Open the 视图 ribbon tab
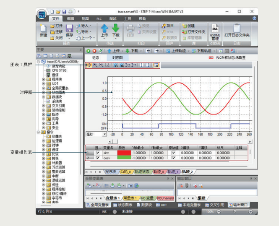This screenshot has height=226, width=279. pos(85,18)
